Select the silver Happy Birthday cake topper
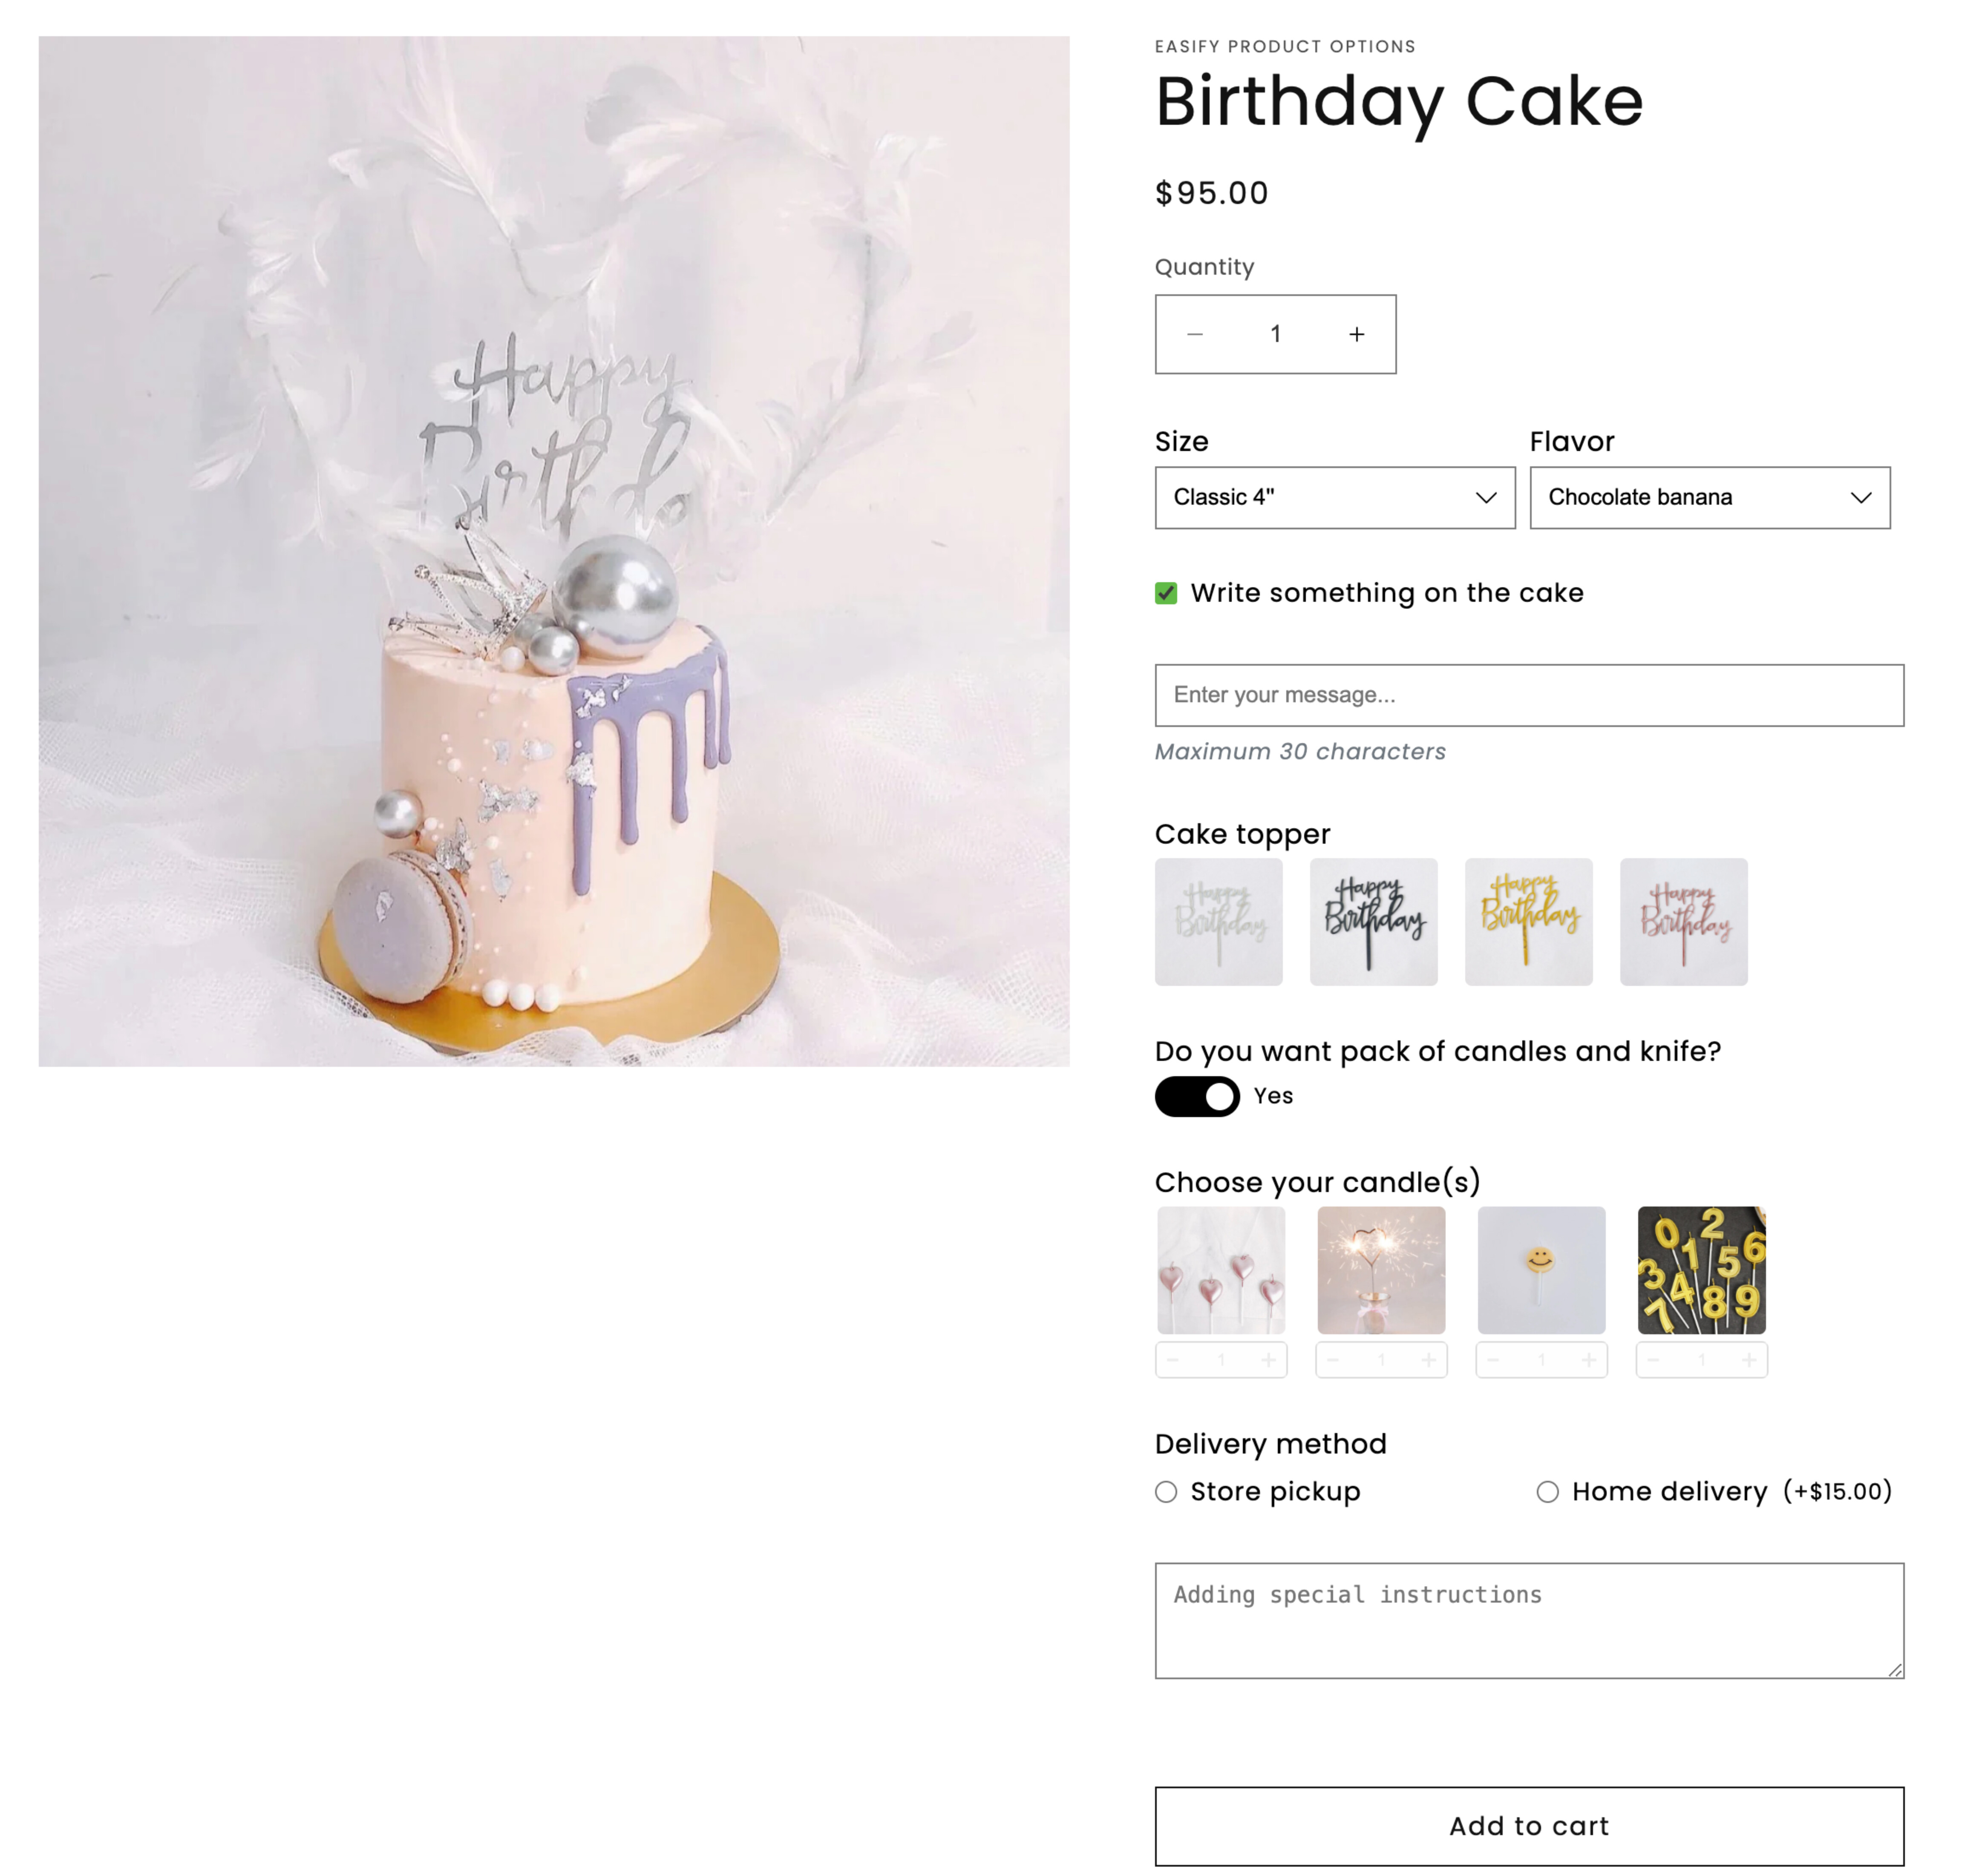This screenshot has height=1876, width=1985. (x=1219, y=921)
